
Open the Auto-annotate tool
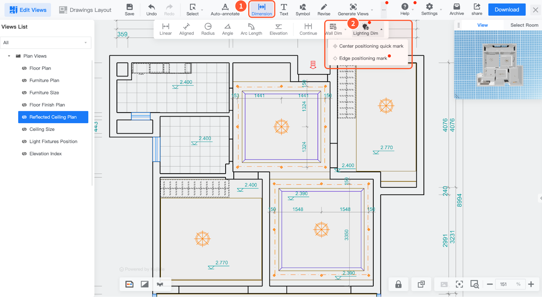[x=225, y=10]
